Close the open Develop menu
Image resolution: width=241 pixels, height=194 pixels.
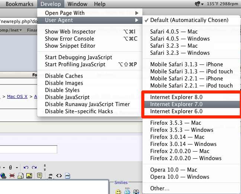(x=51, y=4)
